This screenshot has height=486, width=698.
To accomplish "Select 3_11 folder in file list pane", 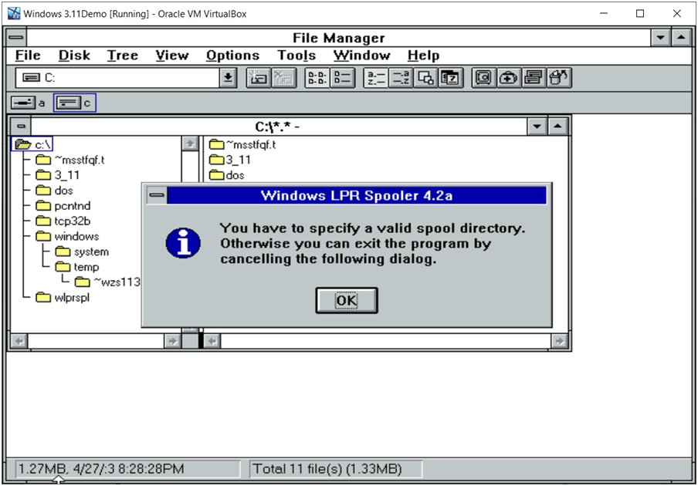I will (x=230, y=160).
